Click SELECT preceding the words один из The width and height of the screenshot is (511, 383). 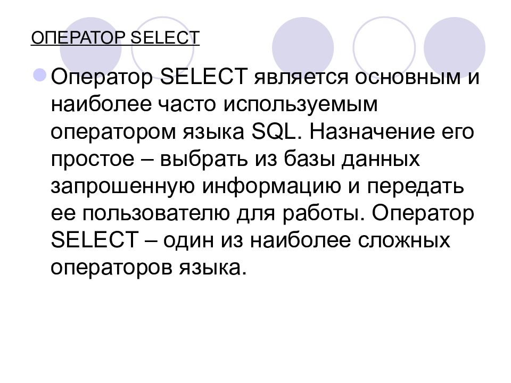pyautogui.click(x=95, y=240)
